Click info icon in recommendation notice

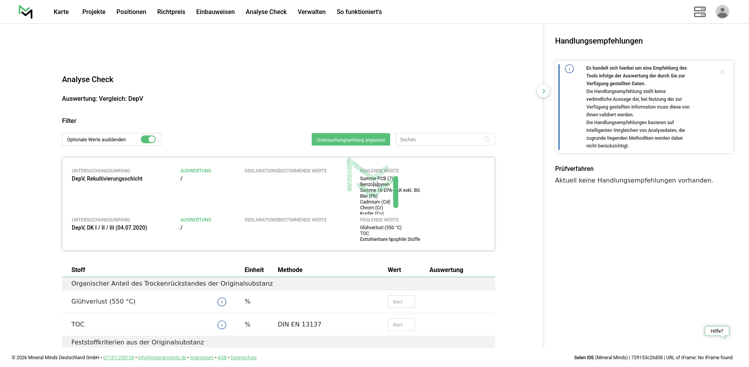point(570,69)
